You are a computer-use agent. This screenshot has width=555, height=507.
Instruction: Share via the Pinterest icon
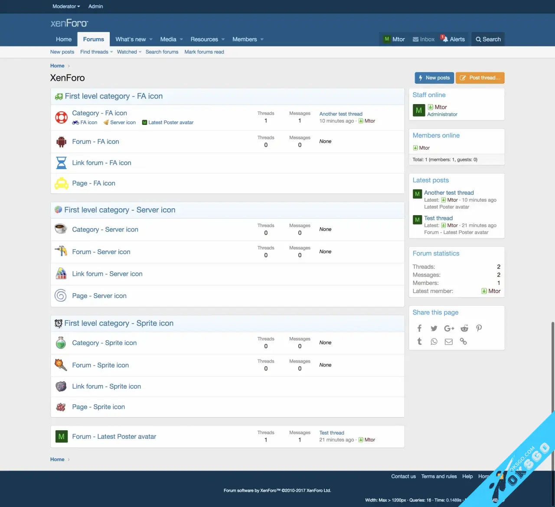(479, 328)
